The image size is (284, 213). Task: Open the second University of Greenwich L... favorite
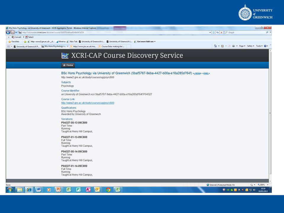tap(119, 42)
